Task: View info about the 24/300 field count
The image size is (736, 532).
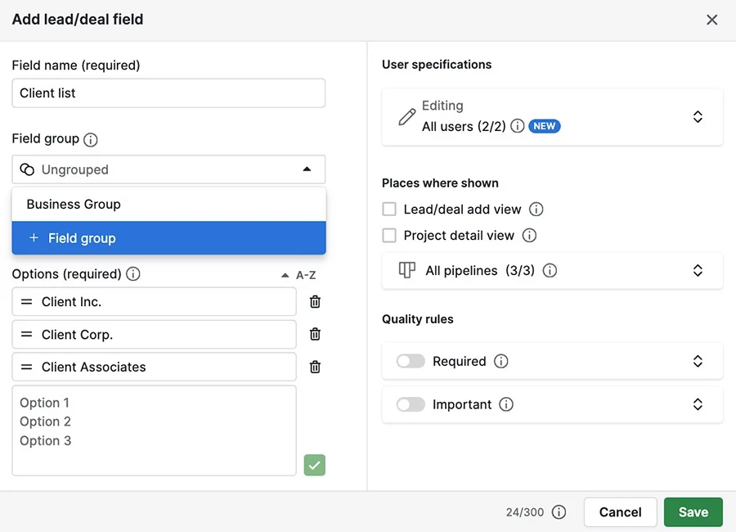Action: click(559, 512)
